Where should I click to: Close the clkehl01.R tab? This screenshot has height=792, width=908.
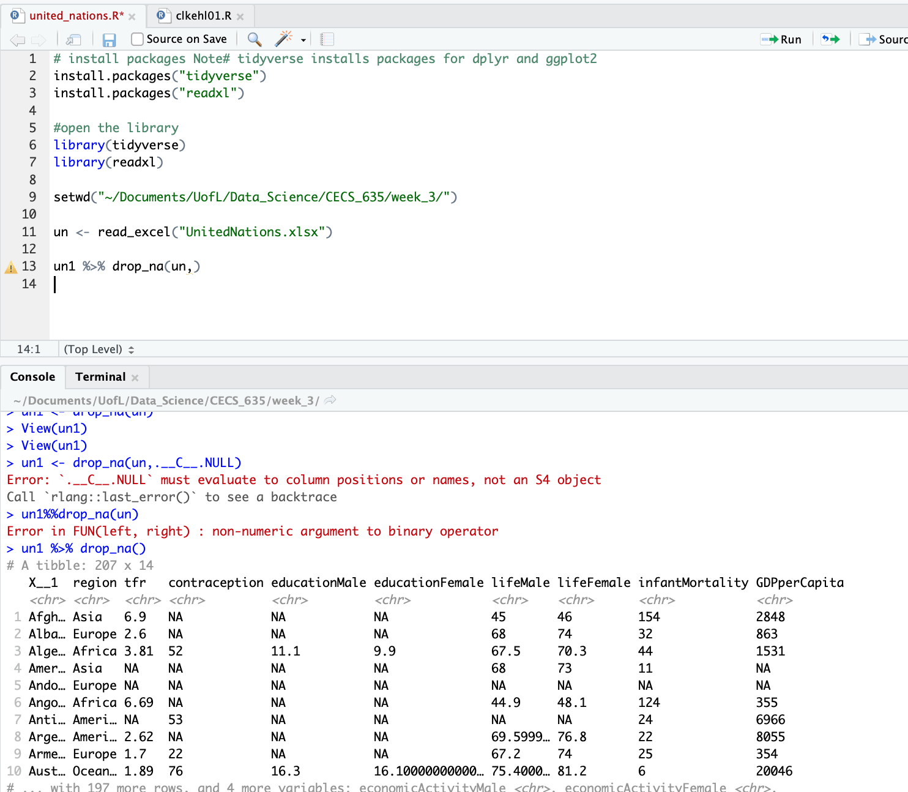pyautogui.click(x=240, y=17)
